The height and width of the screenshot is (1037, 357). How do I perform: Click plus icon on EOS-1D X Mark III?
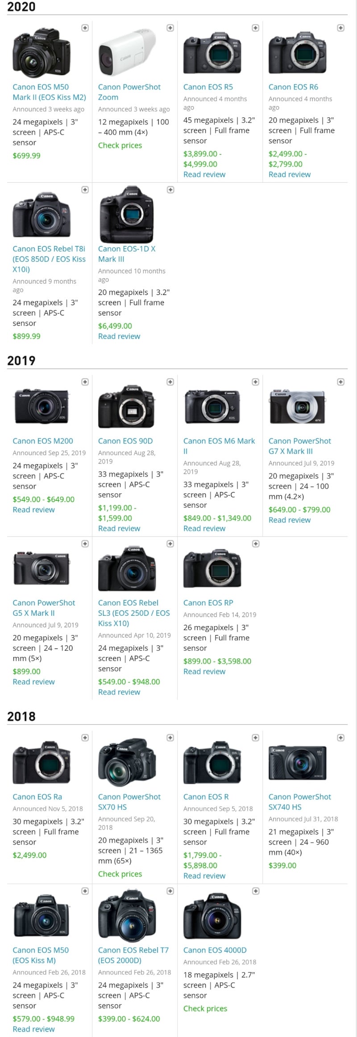170,190
